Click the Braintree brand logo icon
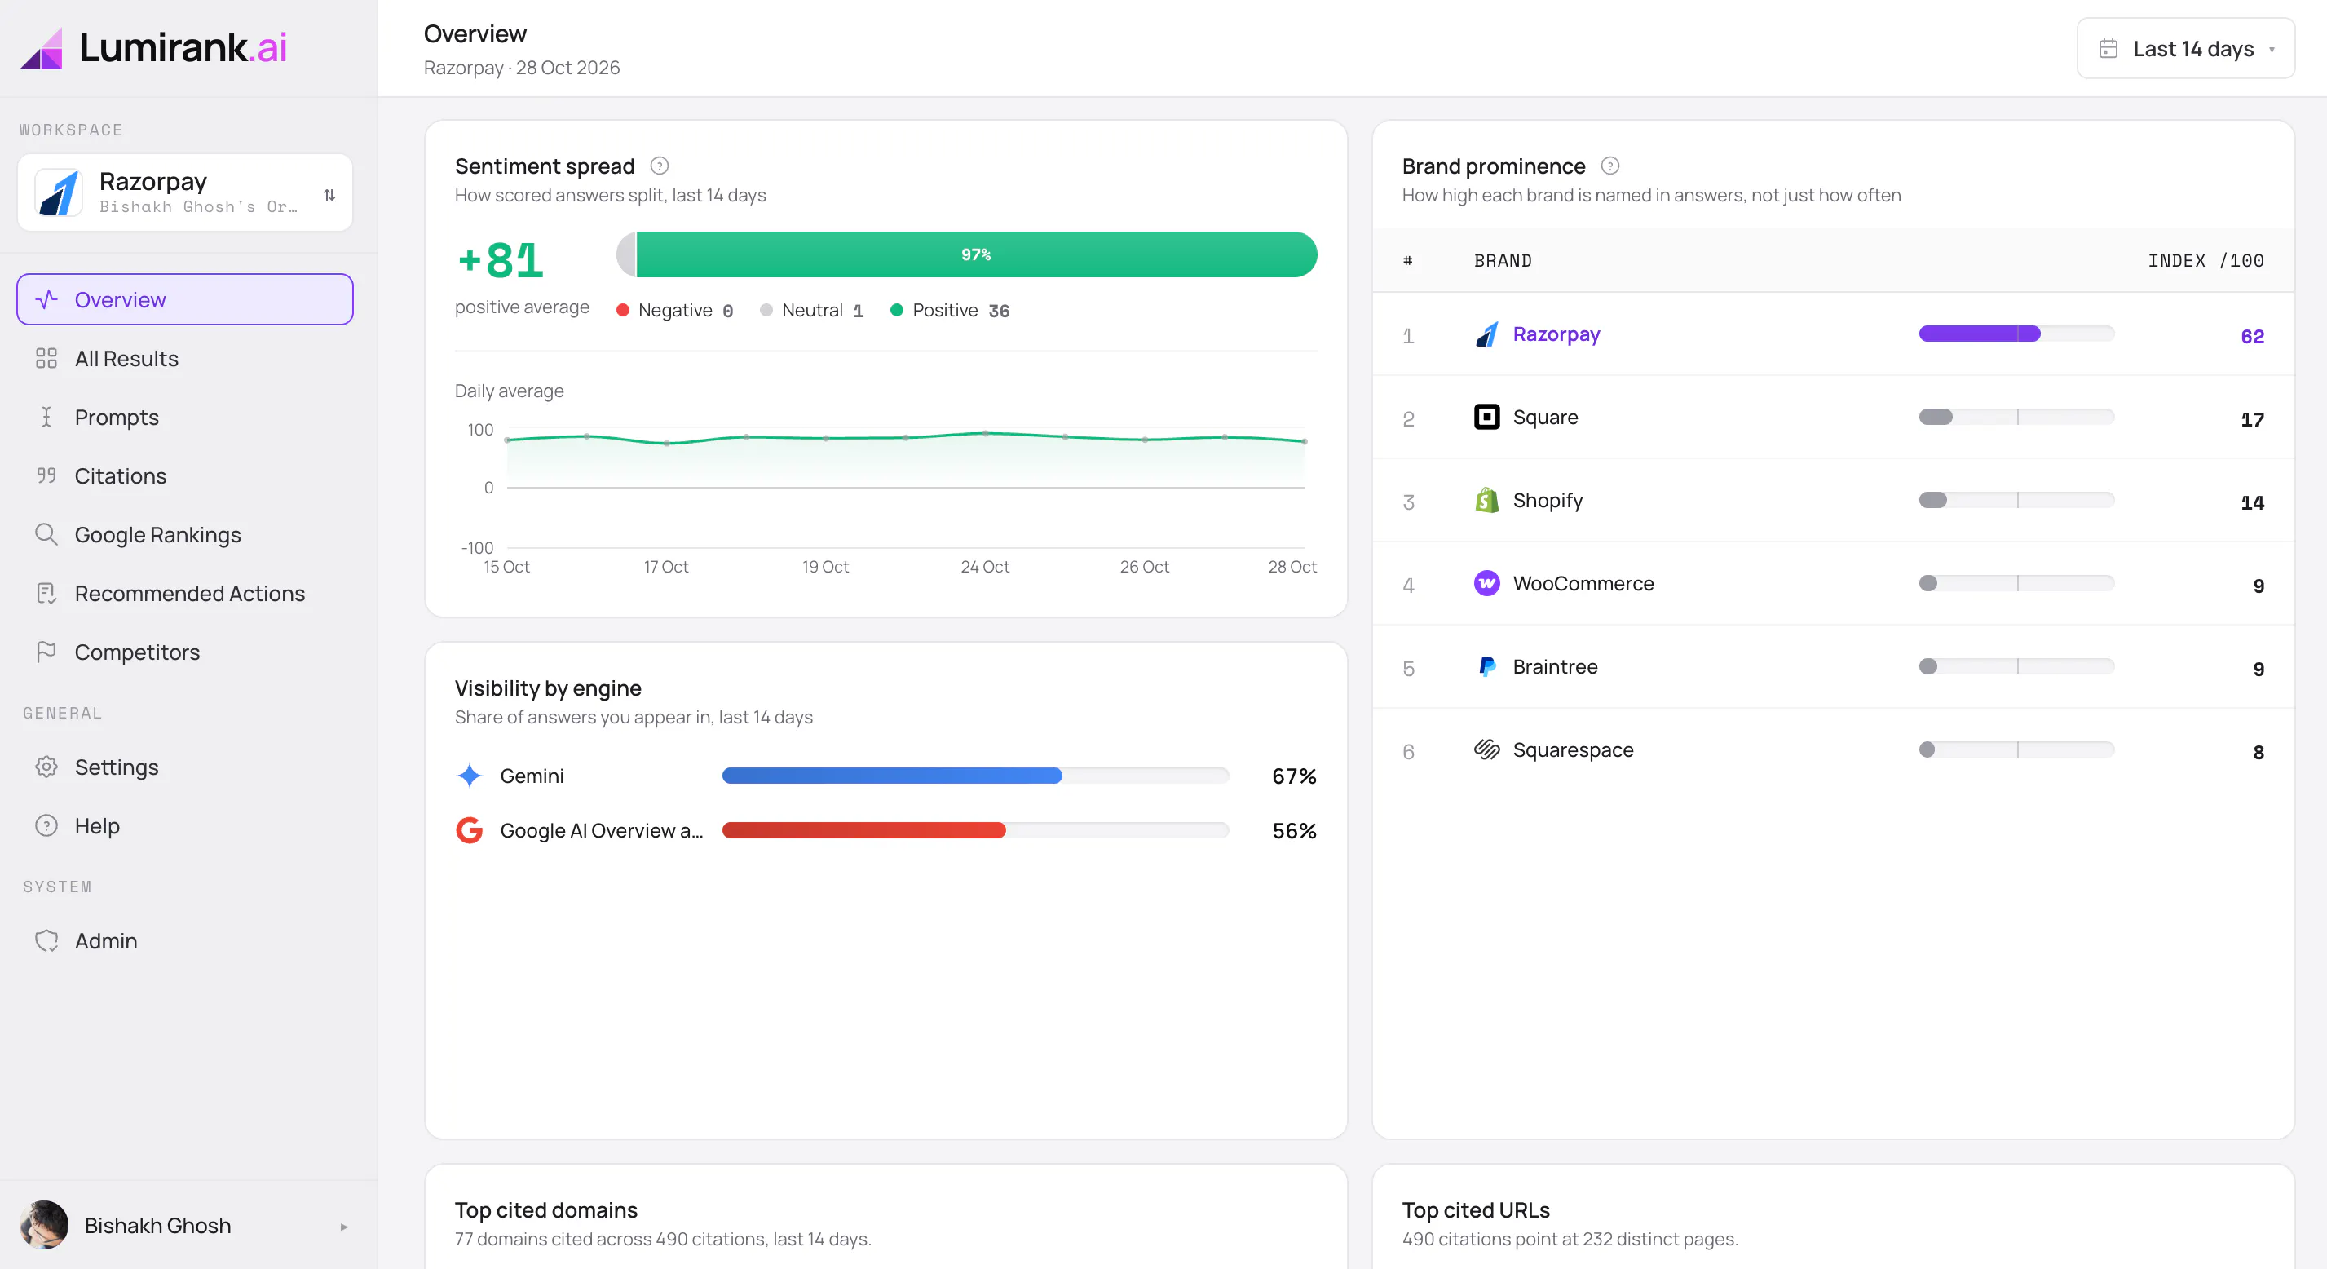 (x=1487, y=666)
